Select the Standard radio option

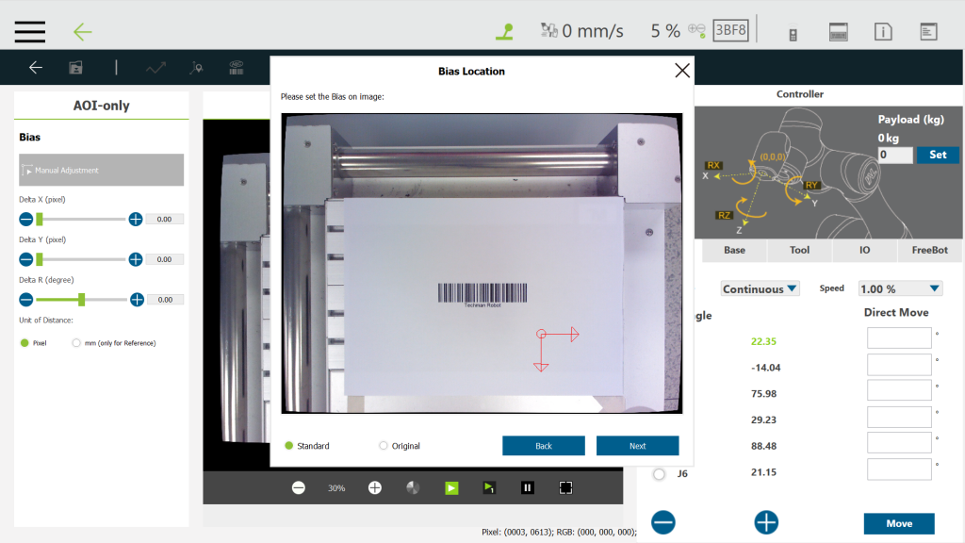(290, 446)
